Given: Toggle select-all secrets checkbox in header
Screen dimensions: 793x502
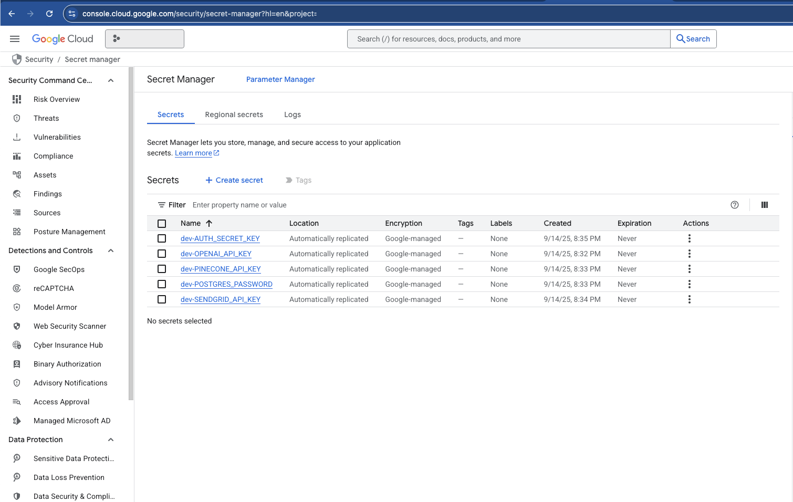Looking at the screenshot, I should [x=162, y=223].
